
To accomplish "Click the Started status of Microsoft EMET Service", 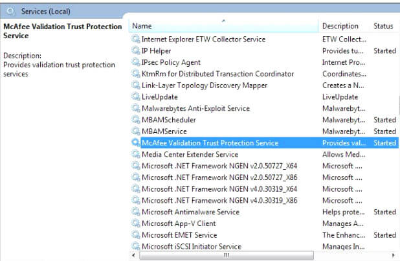I will coord(384,234).
